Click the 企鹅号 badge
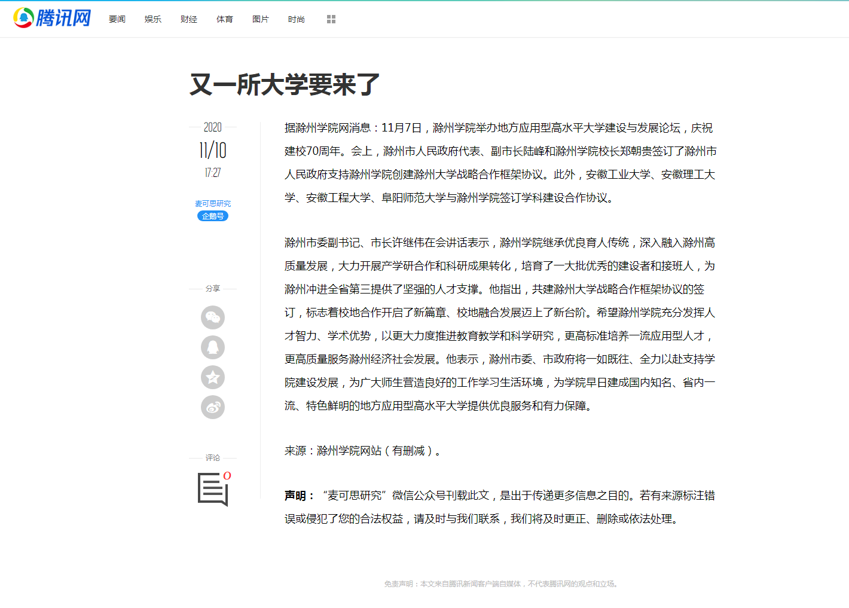The image size is (849, 608). pos(213,216)
